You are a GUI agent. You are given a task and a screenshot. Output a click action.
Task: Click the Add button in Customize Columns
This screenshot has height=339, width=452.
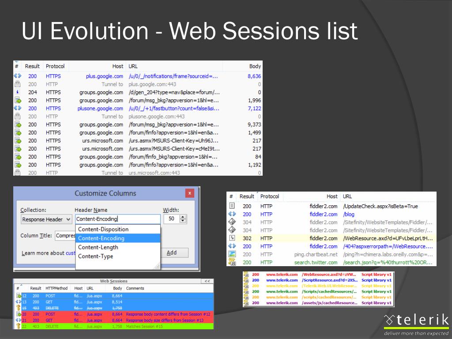click(x=174, y=252)
